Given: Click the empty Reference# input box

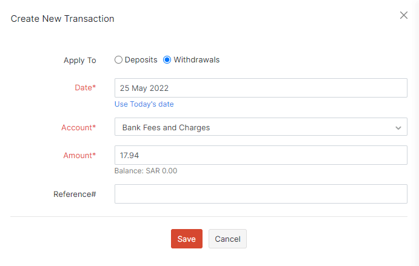Looking at the screenshot, I should tap(260, 194).
